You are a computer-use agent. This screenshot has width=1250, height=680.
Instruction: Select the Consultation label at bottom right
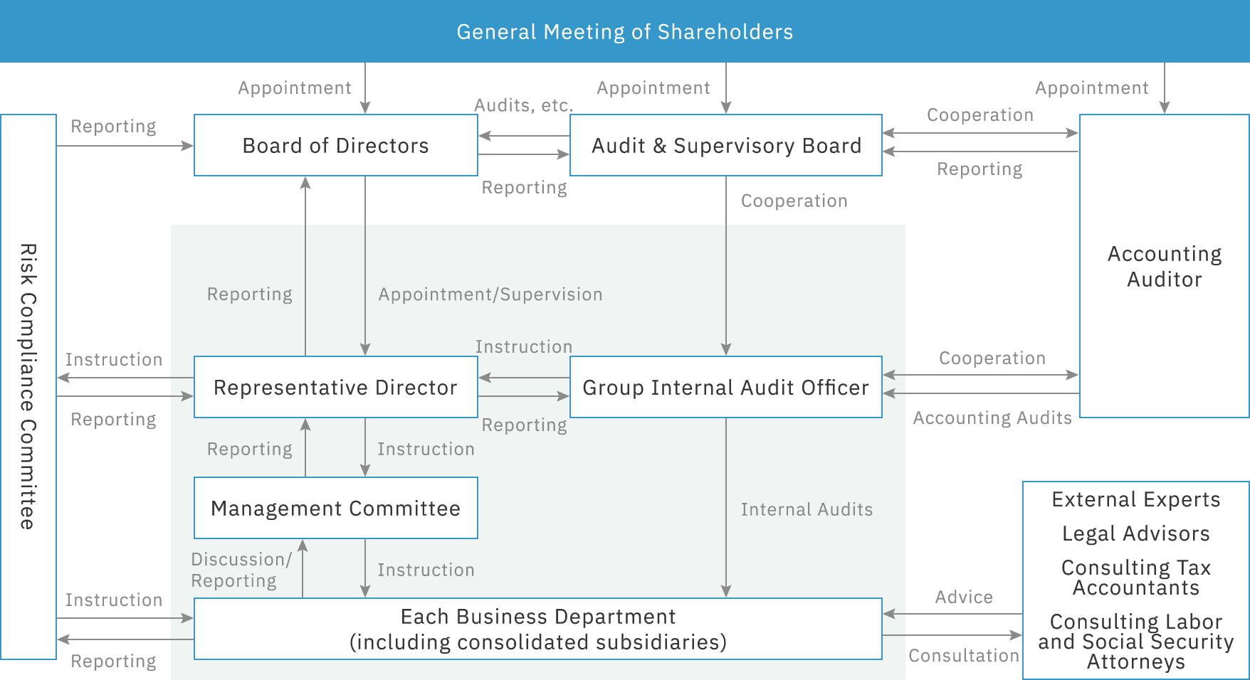tap(965, 655)
